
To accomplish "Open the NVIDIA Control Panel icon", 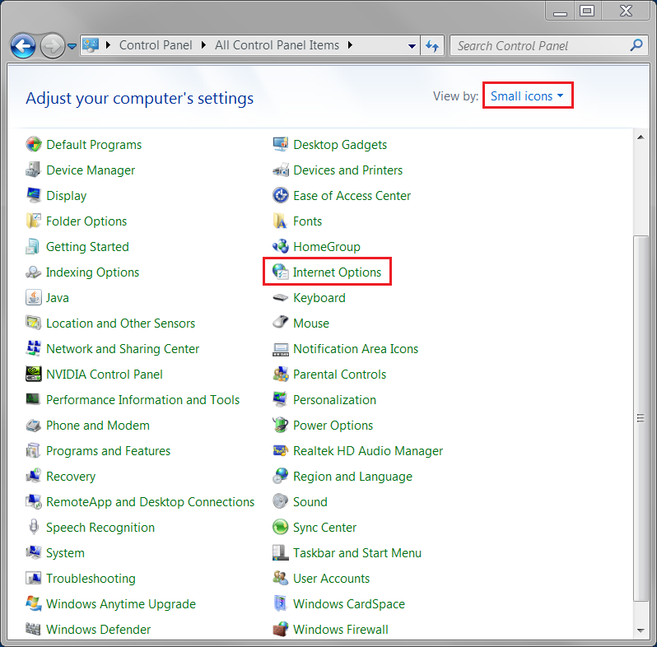I will (34, 375).
